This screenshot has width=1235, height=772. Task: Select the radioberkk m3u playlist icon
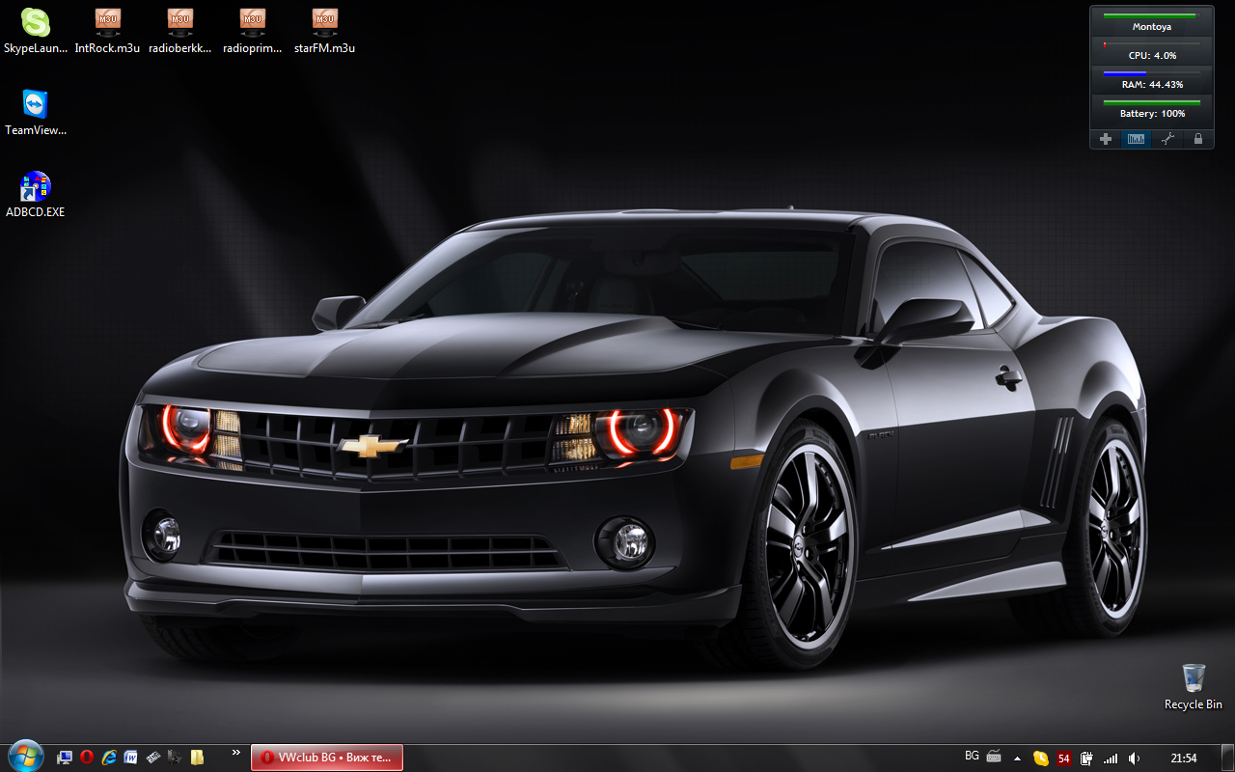tap(179, 30)
